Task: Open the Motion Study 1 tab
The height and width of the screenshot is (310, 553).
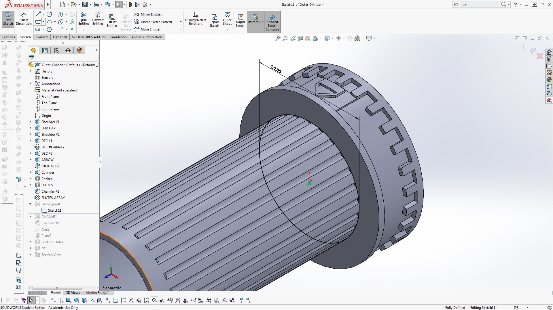Action: [x=97, y=293]
